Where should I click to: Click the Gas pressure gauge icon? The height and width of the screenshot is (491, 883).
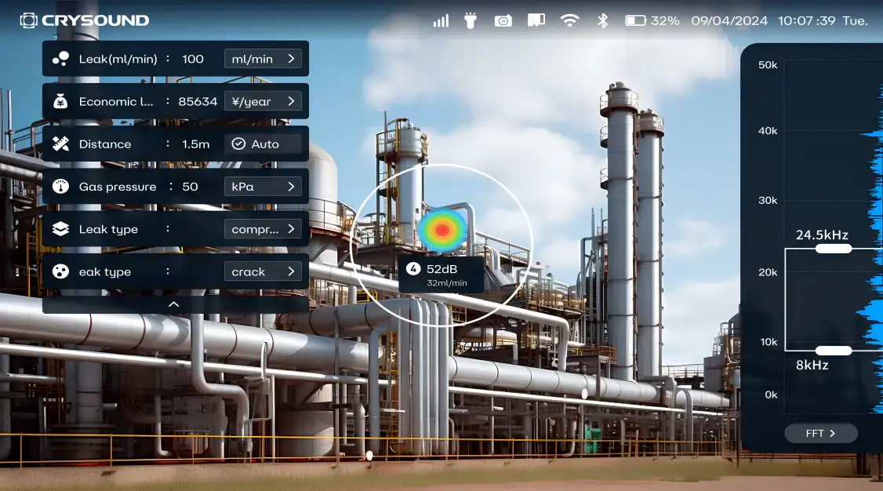60,187
